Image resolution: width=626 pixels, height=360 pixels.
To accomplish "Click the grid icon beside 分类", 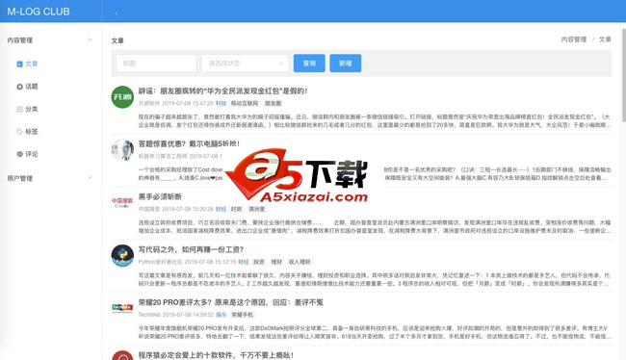I will [19, 109].
